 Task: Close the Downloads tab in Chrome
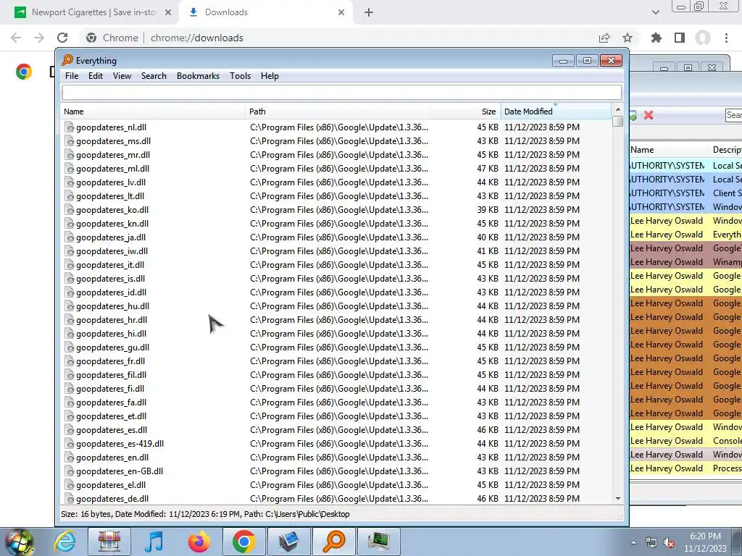(341, 12)
